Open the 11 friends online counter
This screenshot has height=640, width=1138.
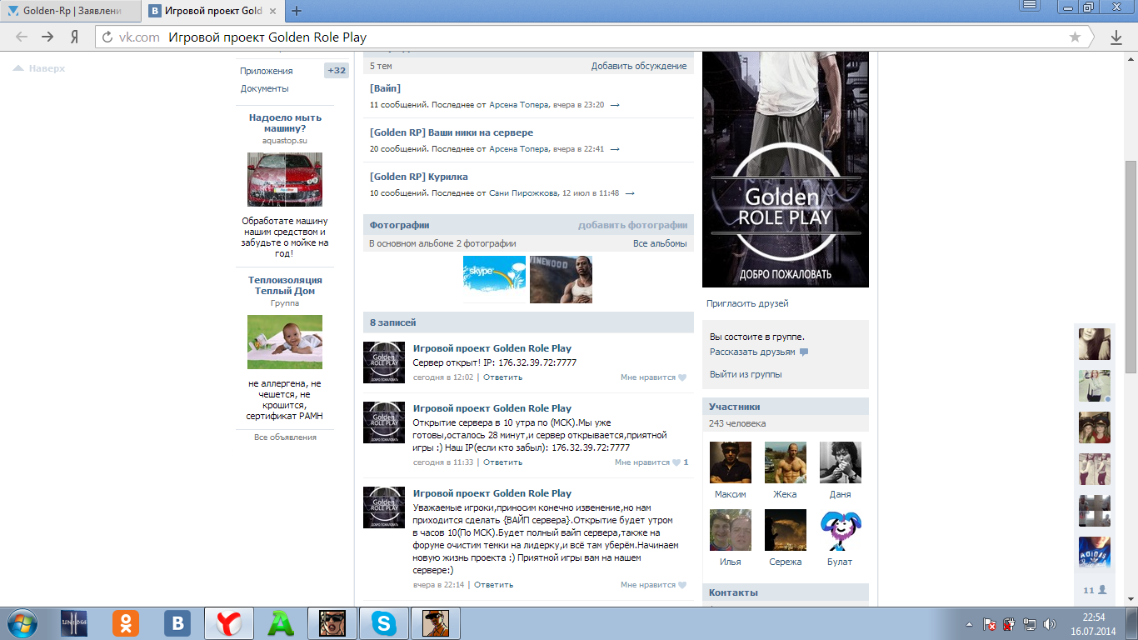pos(1095,590)
